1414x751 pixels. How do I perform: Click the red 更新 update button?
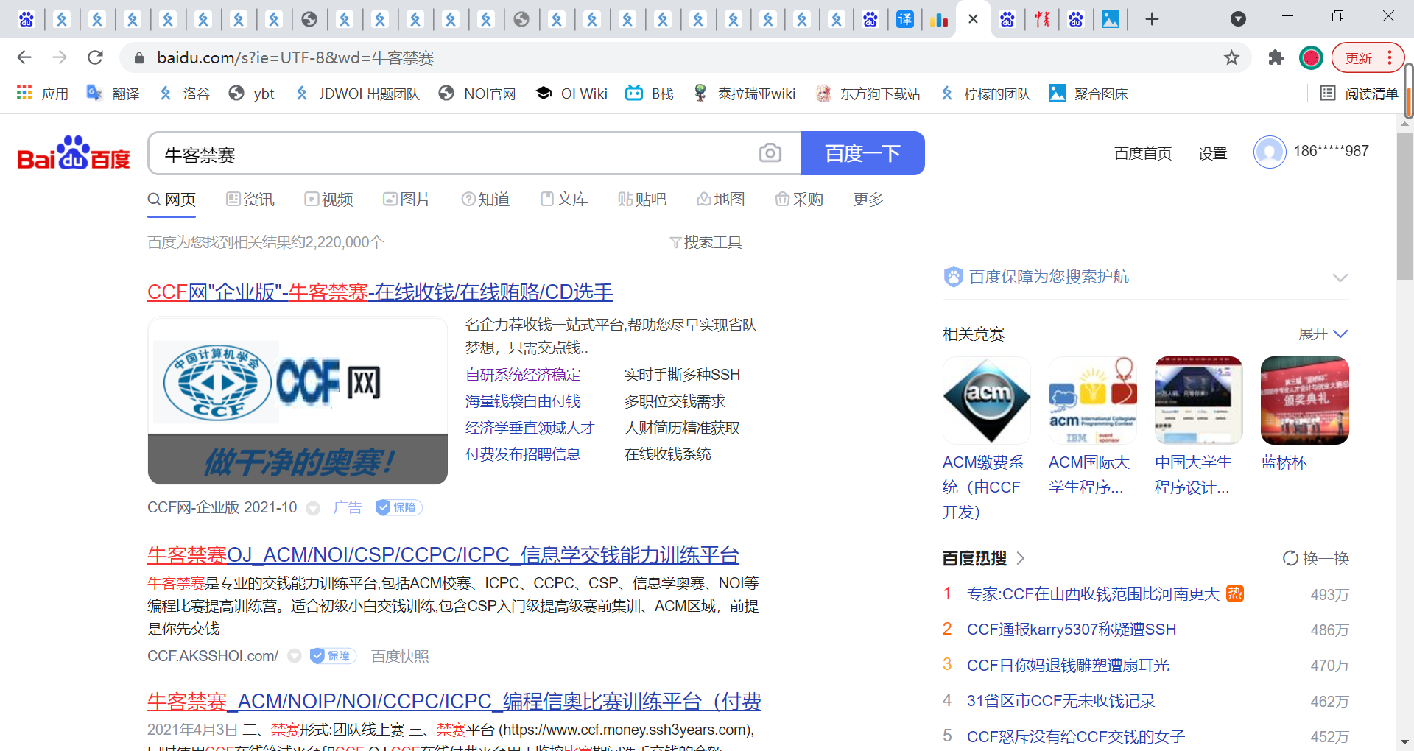1368,57
